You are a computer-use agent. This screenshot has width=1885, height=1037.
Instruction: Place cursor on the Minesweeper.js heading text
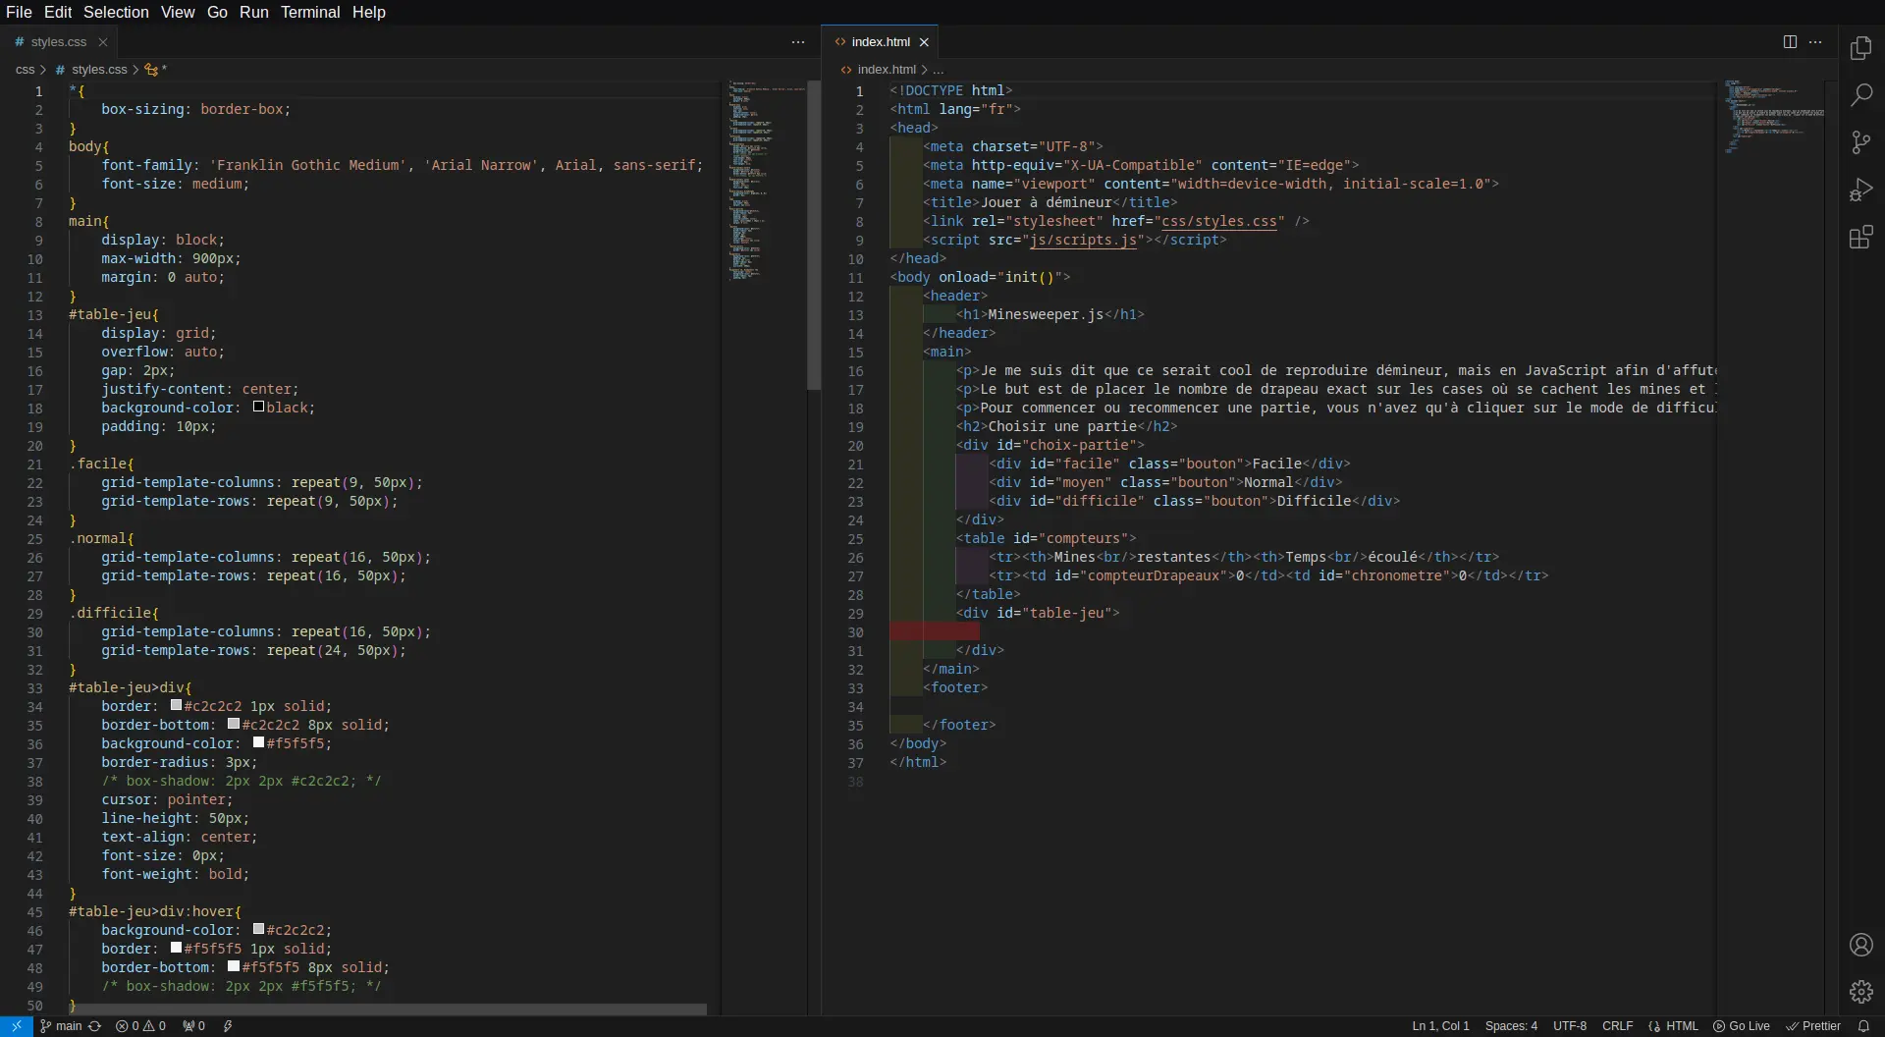(1046, 315)
